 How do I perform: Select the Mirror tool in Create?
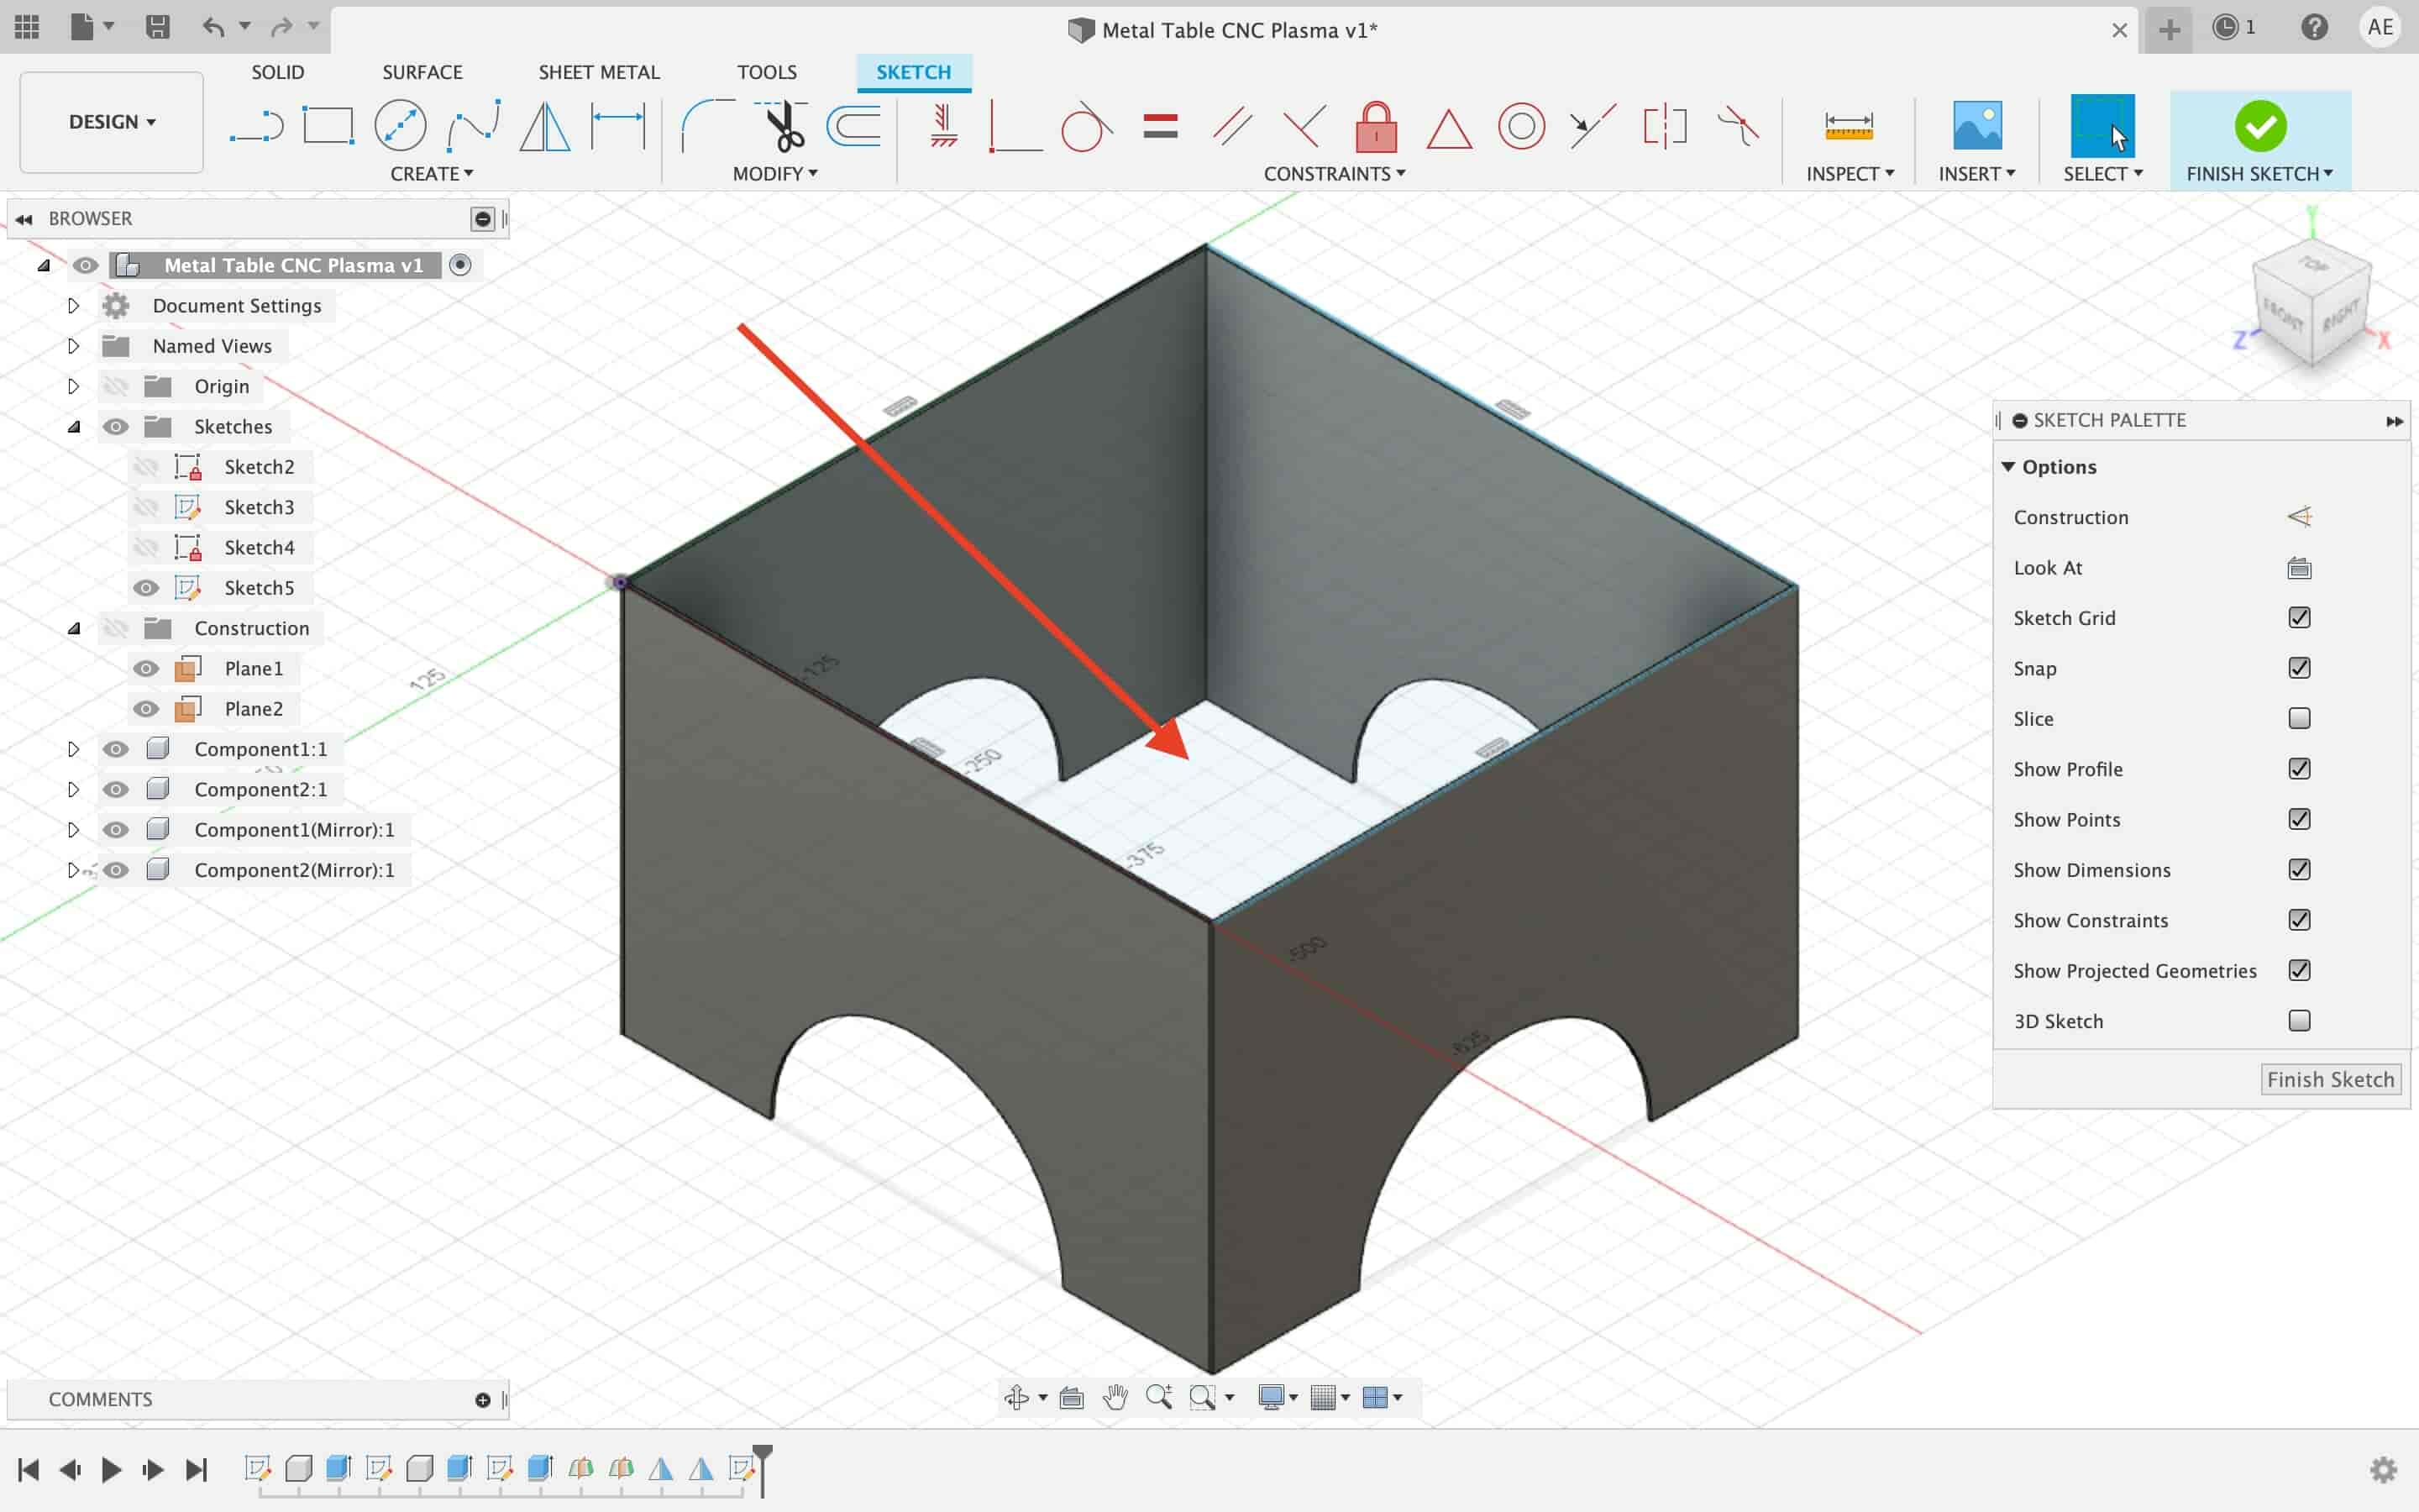click(545, 126)
